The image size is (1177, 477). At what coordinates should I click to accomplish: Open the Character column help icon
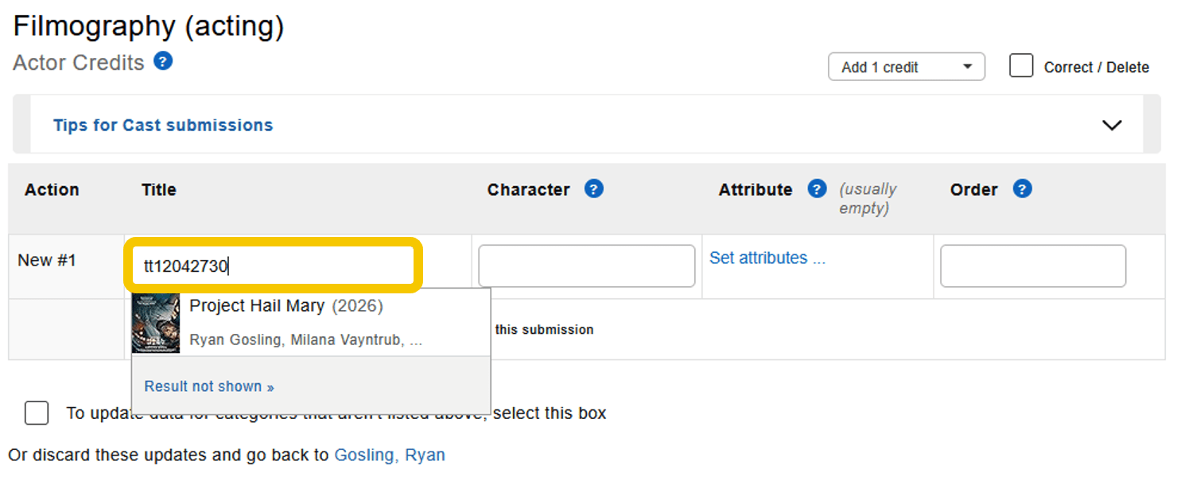click(593, 189)
